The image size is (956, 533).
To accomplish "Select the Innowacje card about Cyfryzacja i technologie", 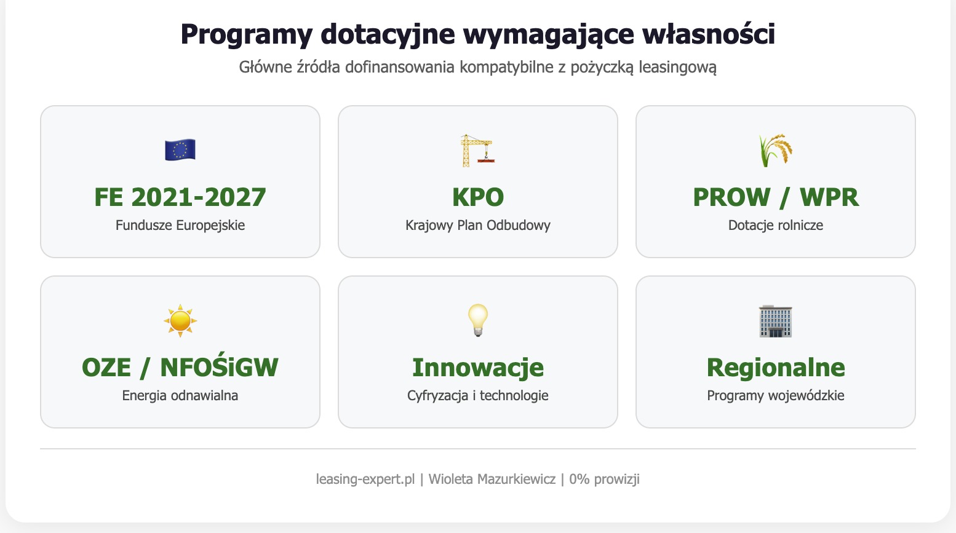I will (x=477, y=352).
